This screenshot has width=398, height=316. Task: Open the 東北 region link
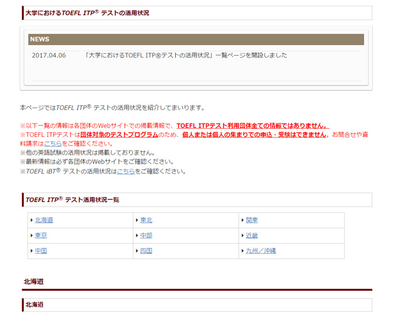(146, 220)
